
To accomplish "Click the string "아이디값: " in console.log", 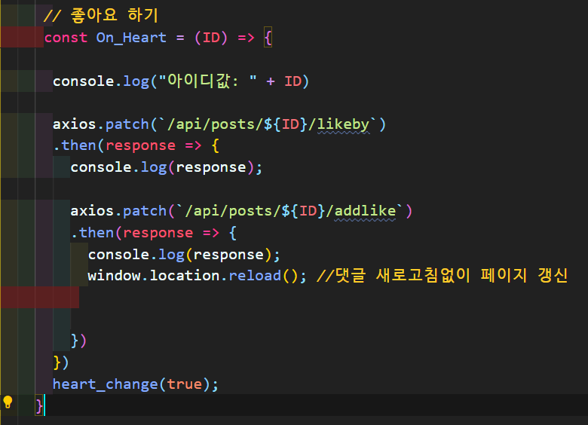I will 208,81.
